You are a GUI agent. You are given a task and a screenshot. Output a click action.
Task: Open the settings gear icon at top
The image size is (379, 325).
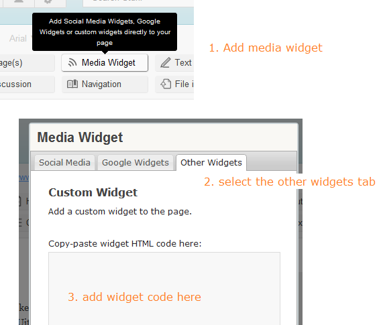(x=48, y=2)
